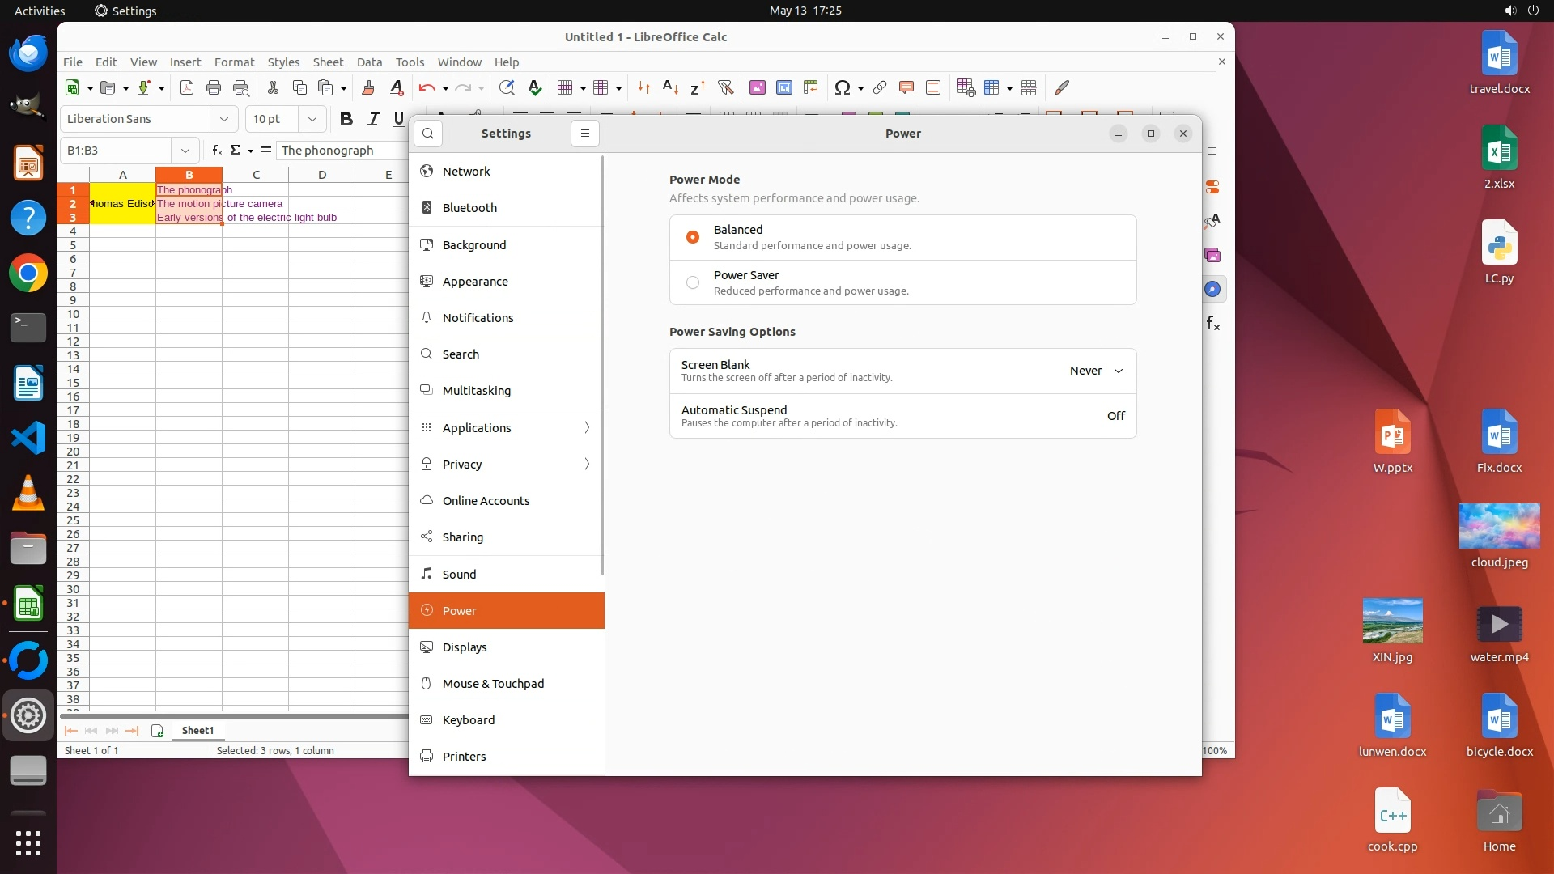Click the Activities button in top bar
The width and height of the screenshot is (1554, 874).
click(x=40, y=11)
